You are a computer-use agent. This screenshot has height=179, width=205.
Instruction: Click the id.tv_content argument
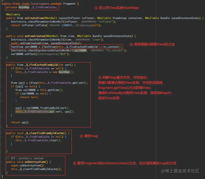[109, 47]
